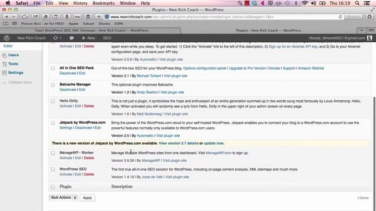Tick the All In One SEO Pack checkbox
This screenshot has height=211, width=376.
click(53, 68)
